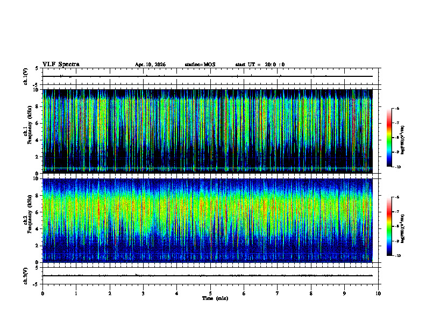Click the "2" tick on ch.2 frequency axis

pos(37,246)
